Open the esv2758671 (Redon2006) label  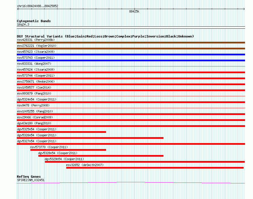[36, 81]
